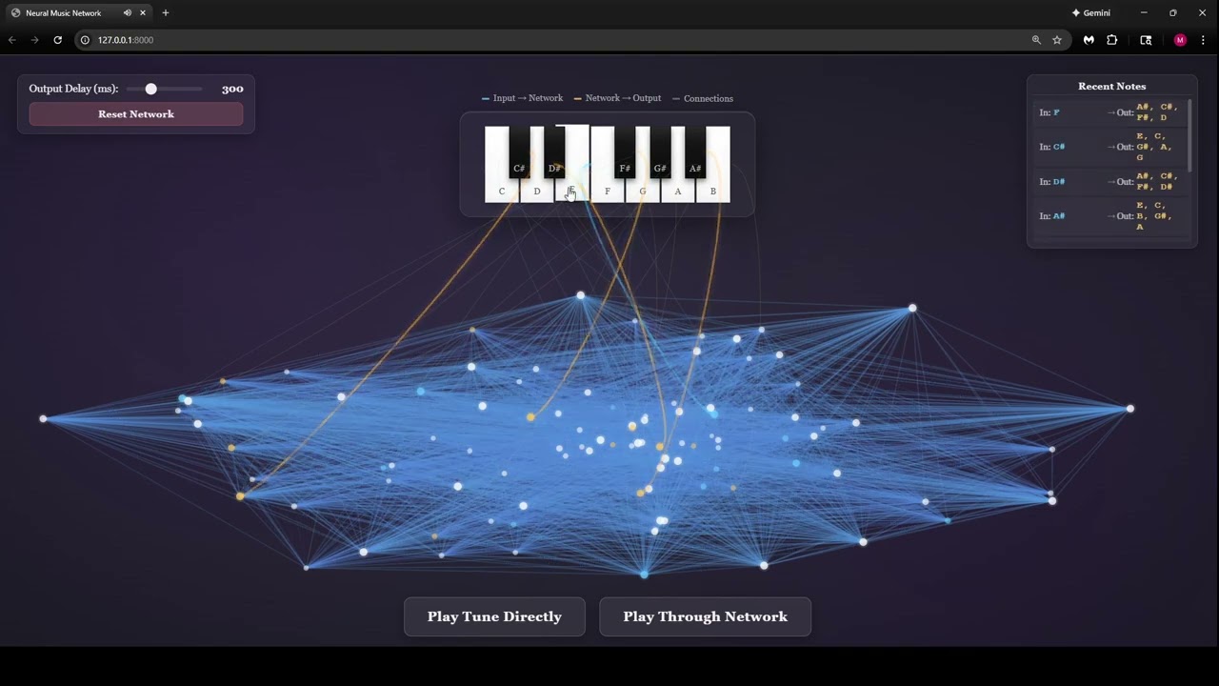This screenshot has height=686, width=1219.
Task: Bookmark this page with the star icon
Action: pos(1057,40)
